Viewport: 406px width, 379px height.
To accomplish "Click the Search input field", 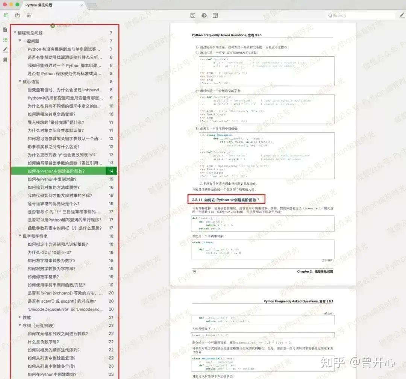I will (x=361, y=15).
